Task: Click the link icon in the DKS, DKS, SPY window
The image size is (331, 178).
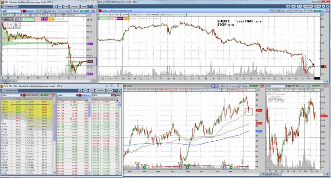Action: tap(85, 90)
